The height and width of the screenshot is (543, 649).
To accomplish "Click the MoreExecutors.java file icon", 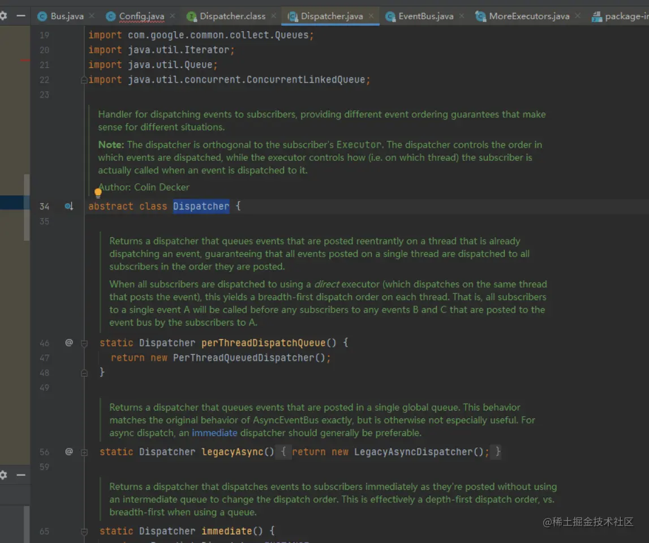I will click(x=480, y=16).
